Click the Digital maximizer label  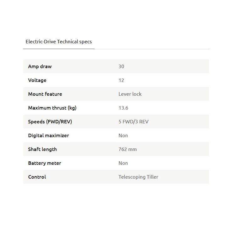point(49,136)
